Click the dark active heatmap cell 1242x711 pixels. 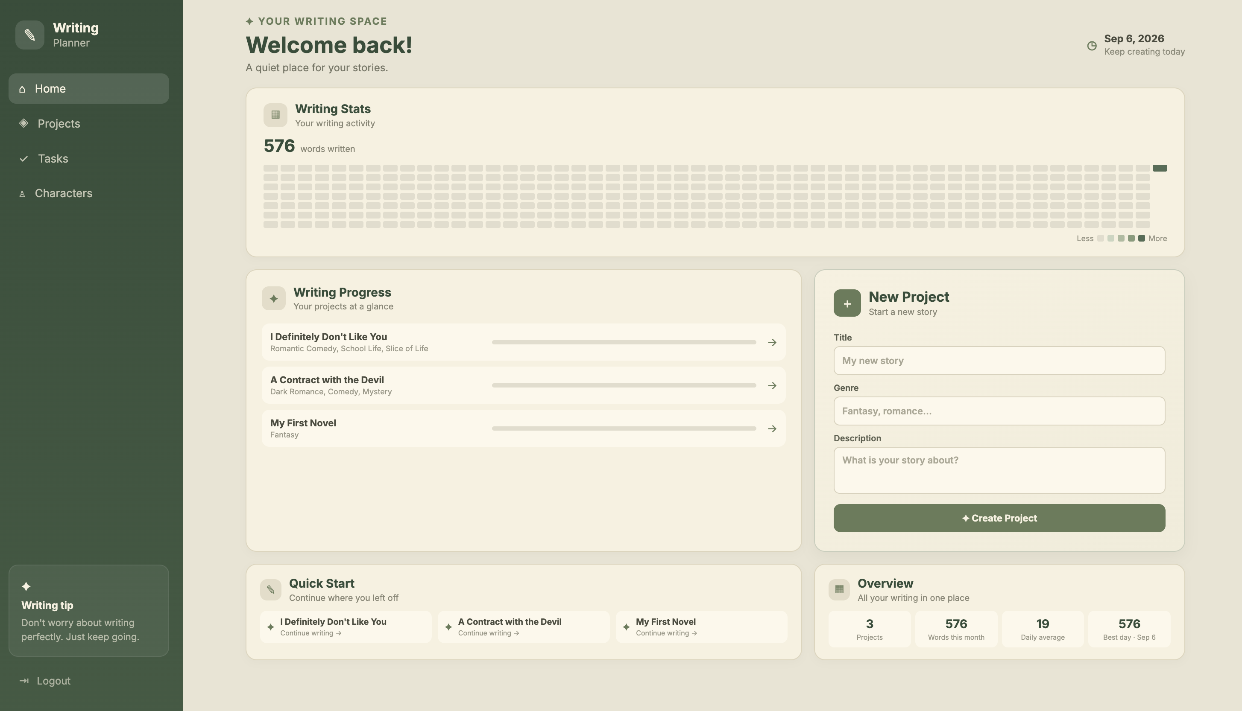point(1160,168)
